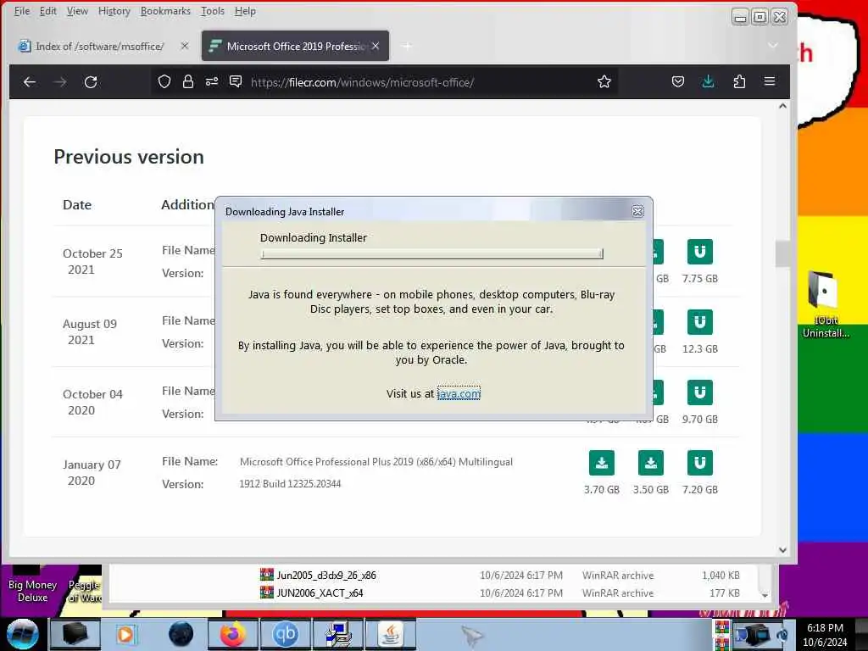The image size is (868, 651).
Task: Click the October 04 2020 date cell
Action: coord(92,402)
